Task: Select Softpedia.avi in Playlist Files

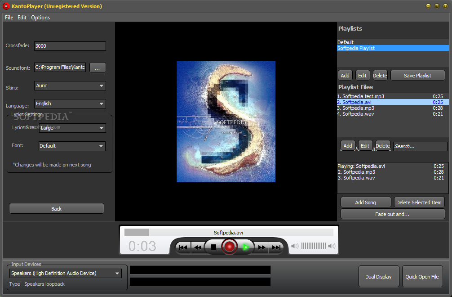Action: click(x=393, y=102)
